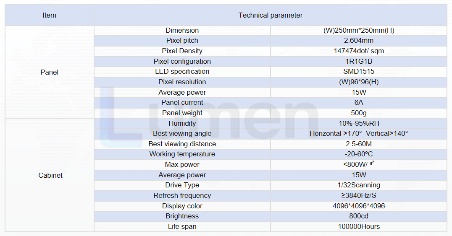Click the Working temperature label

tap(182, 154)
